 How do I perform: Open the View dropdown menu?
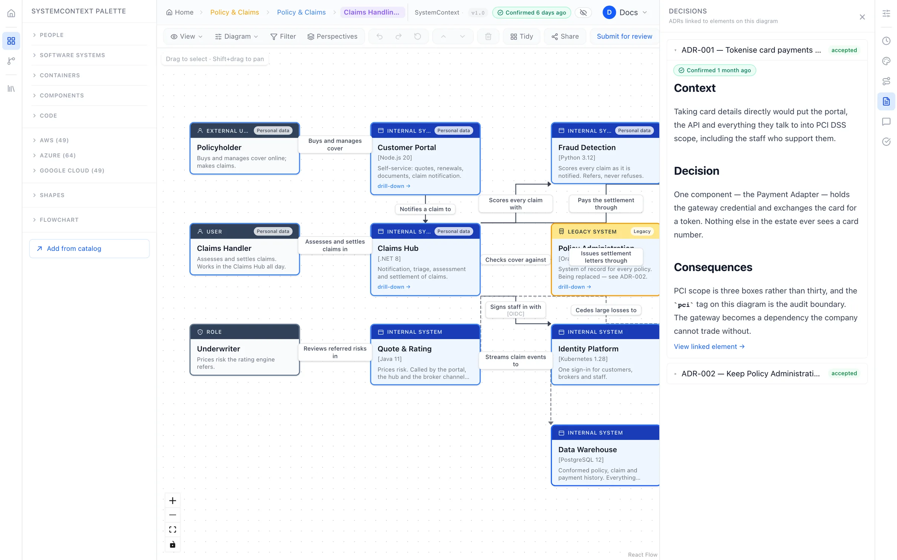(x=187, y=36)
